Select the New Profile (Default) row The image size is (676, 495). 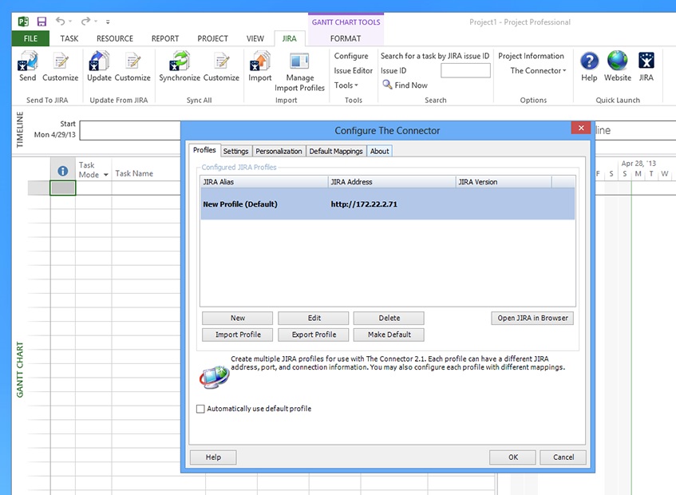tap(388, 204)
